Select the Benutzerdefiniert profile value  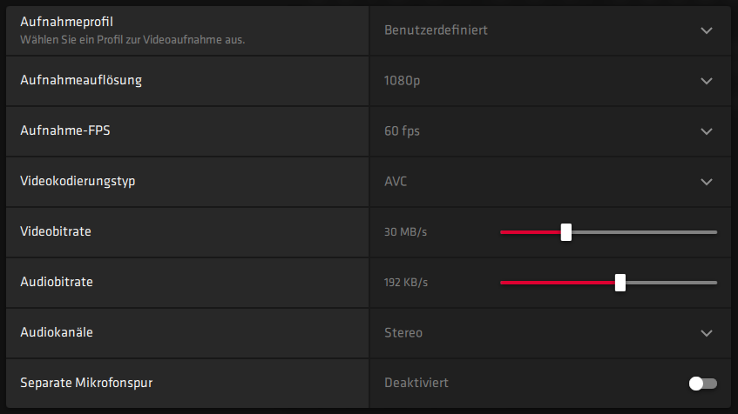[x=436, y=30]
